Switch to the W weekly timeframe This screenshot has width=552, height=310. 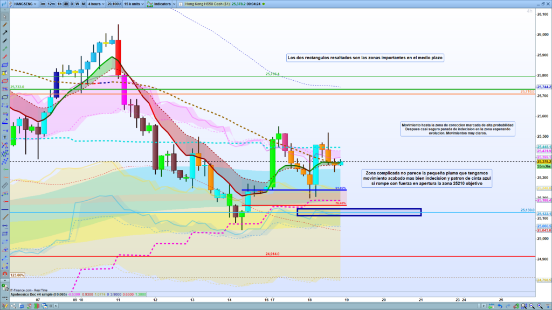(77, 4)
